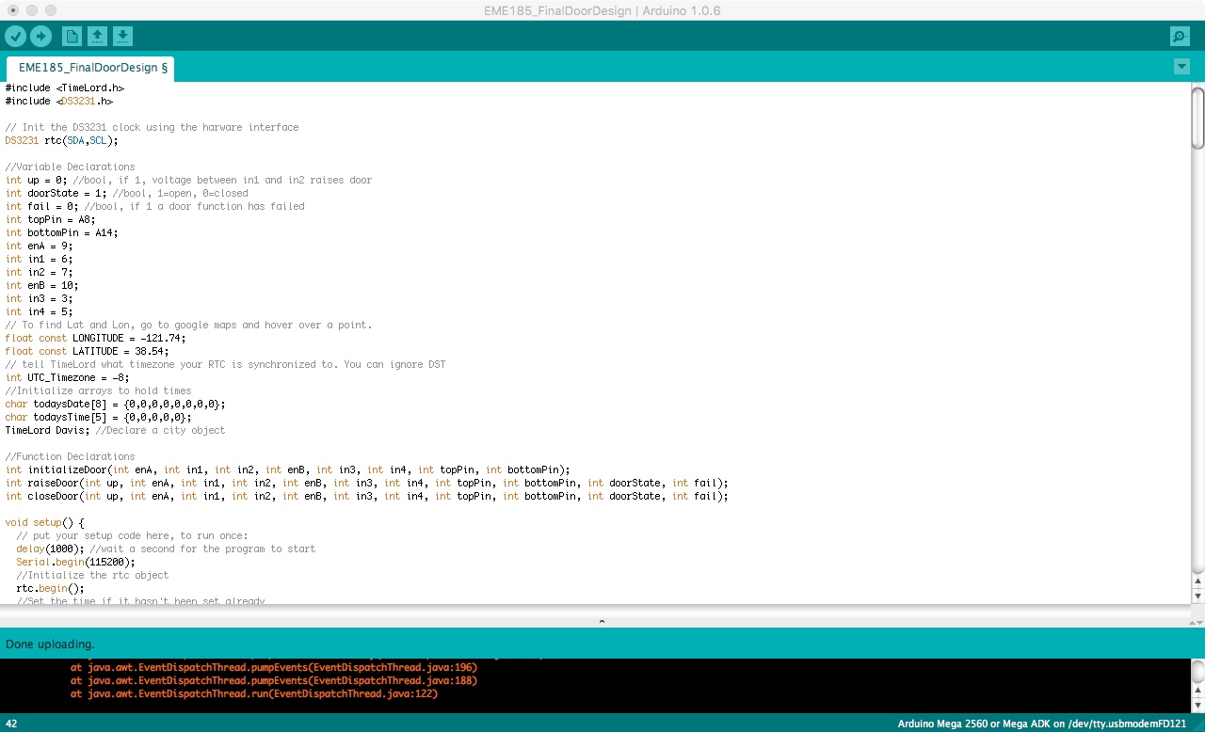Click the "Serial.begin(115200);" line

pyautogui.click(x=75, y=562)
